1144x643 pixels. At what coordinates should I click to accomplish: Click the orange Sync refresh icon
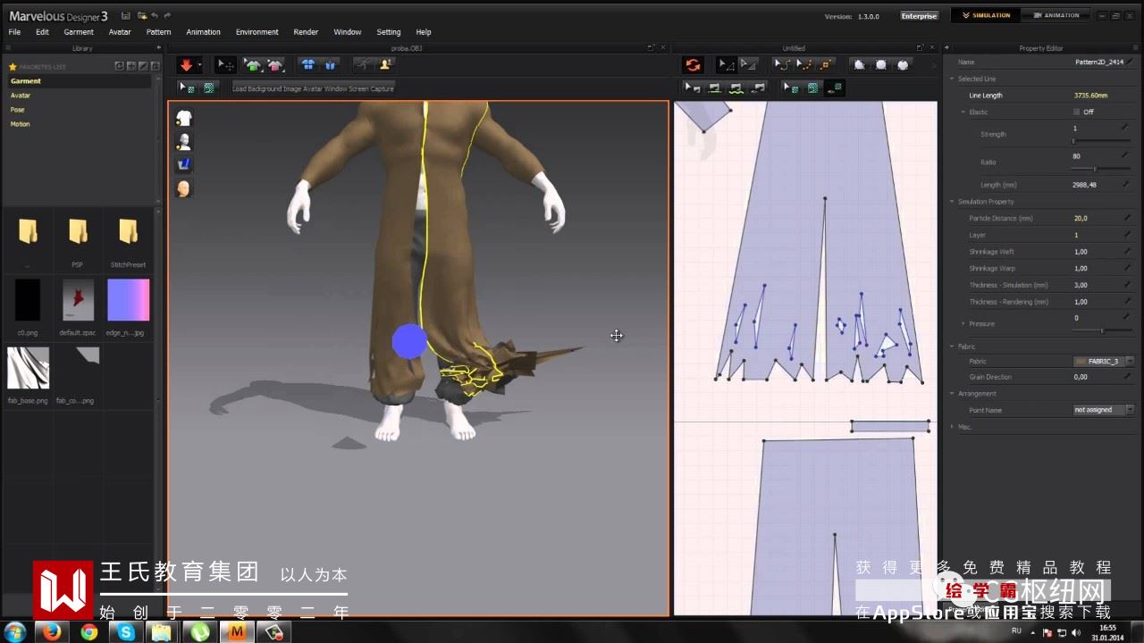tap(693, 64)
